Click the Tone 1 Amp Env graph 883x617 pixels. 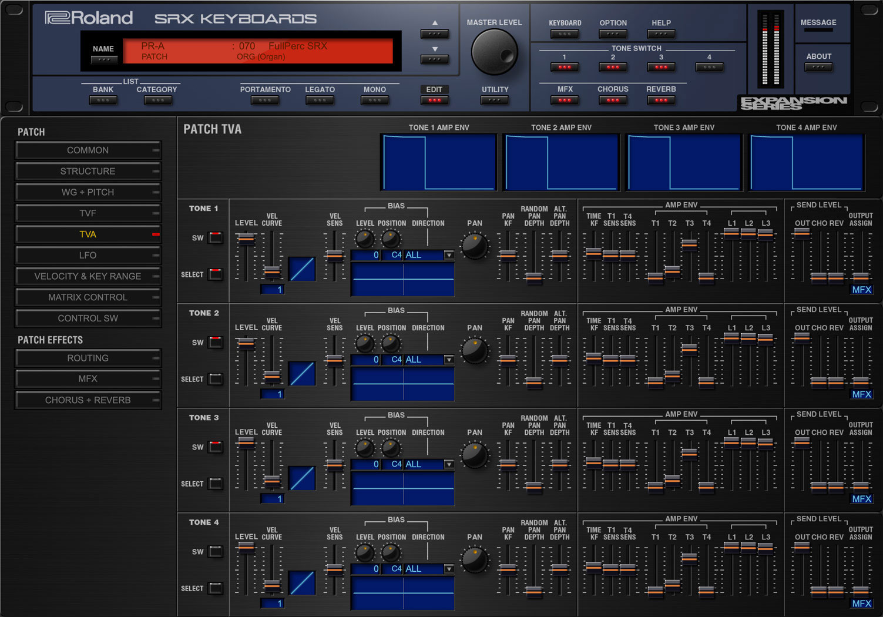tap(439, 162)
